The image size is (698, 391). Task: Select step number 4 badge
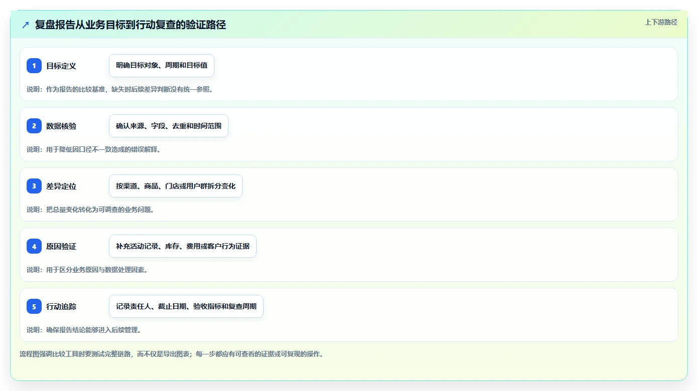click(34, 246)
